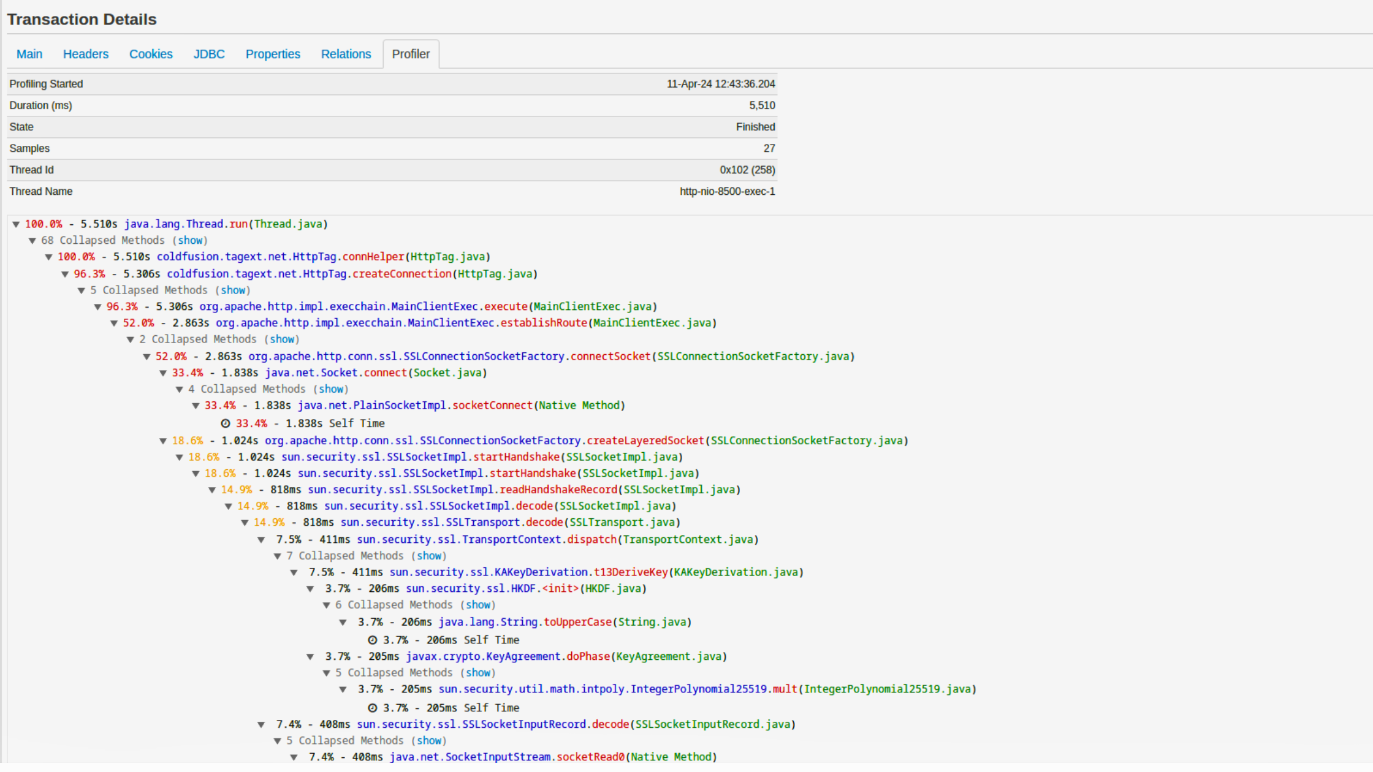Collapse the connectSocket node

[x=146, y=357]
